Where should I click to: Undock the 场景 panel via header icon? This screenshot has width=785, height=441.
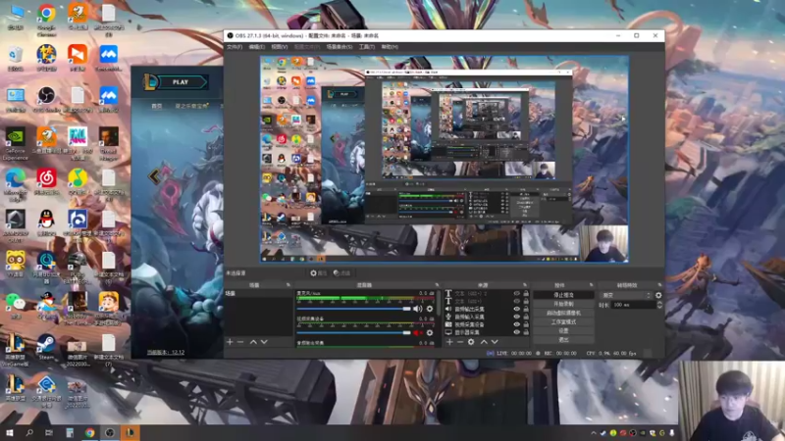[x=288, y=285]
